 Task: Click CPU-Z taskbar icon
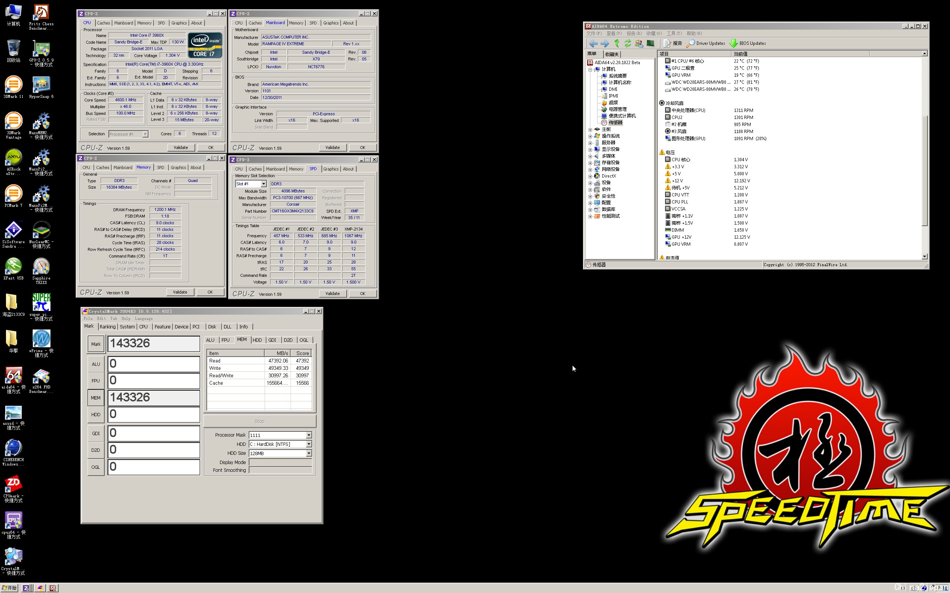coord(26,588)
